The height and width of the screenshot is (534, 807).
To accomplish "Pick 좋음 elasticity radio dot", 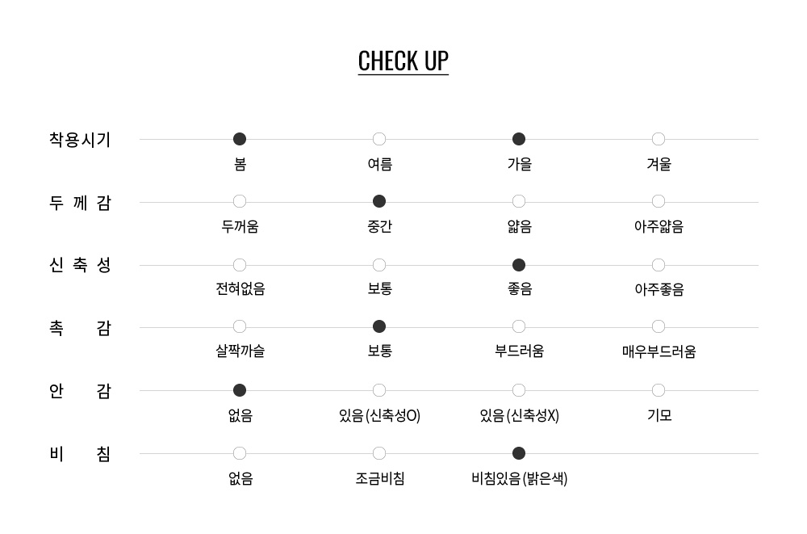I will pyautogui.click(x=519, y=265).
